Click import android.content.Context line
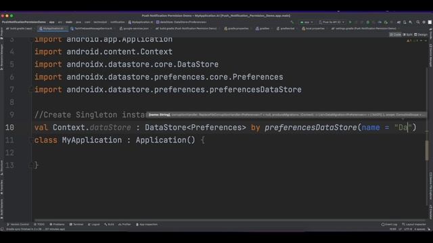Screen dimensions: 433x243 pyautogui.click(x=104, y=52)
